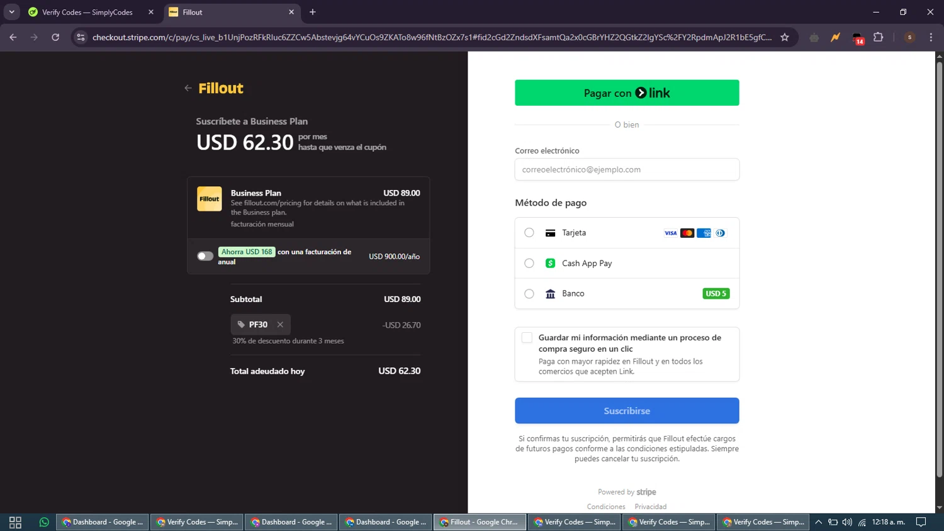Show hidden system tray icons
The height and width of the screenshot is (531, 944).
(x=818, y=522)
